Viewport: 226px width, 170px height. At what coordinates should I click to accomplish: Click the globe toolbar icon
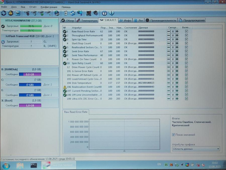click(57, 13)
